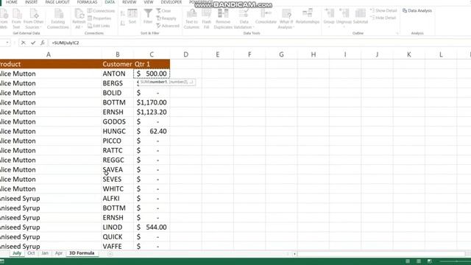Sort descending with the Z-A icon

click(x=123, y=23)
